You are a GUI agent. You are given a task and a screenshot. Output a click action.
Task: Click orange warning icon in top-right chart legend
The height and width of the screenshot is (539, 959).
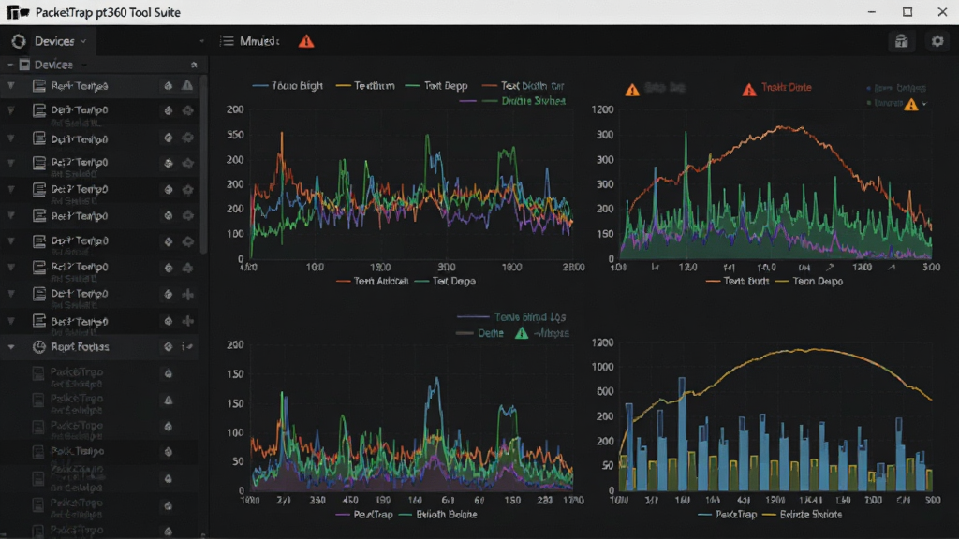(x=911, y=105)
